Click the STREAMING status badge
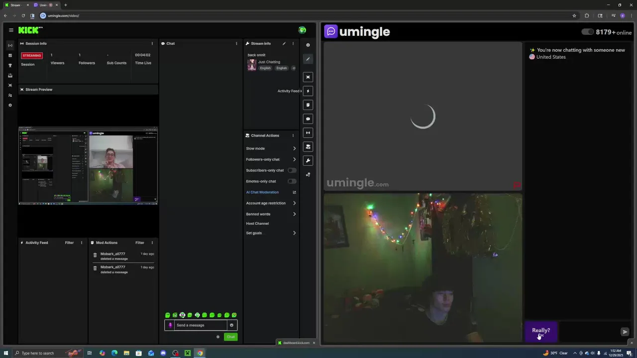The height and width of the screenshot is (358, 637). (32, 56)
